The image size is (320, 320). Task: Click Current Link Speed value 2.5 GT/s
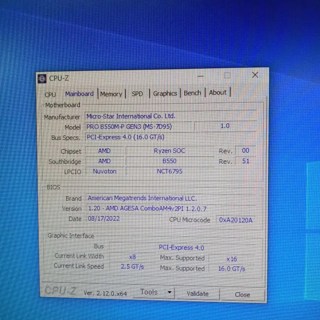pos(132,267)
